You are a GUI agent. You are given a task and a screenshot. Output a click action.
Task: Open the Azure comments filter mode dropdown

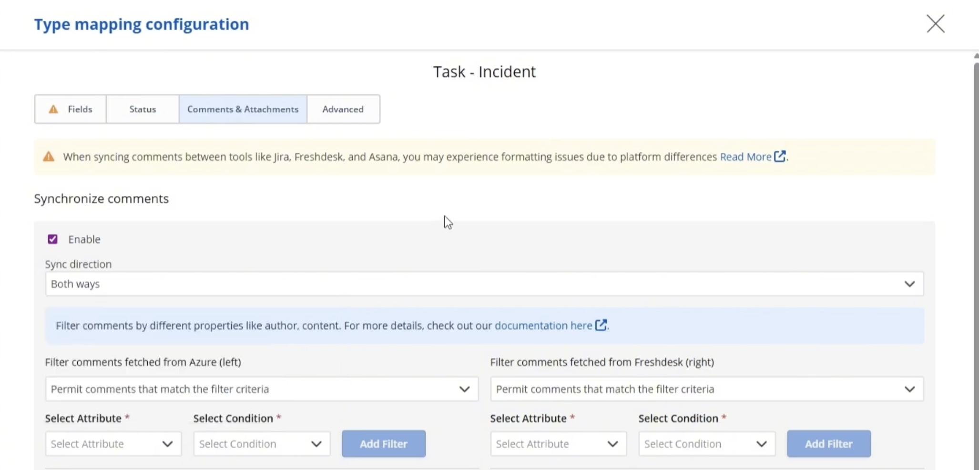[262, 389]
